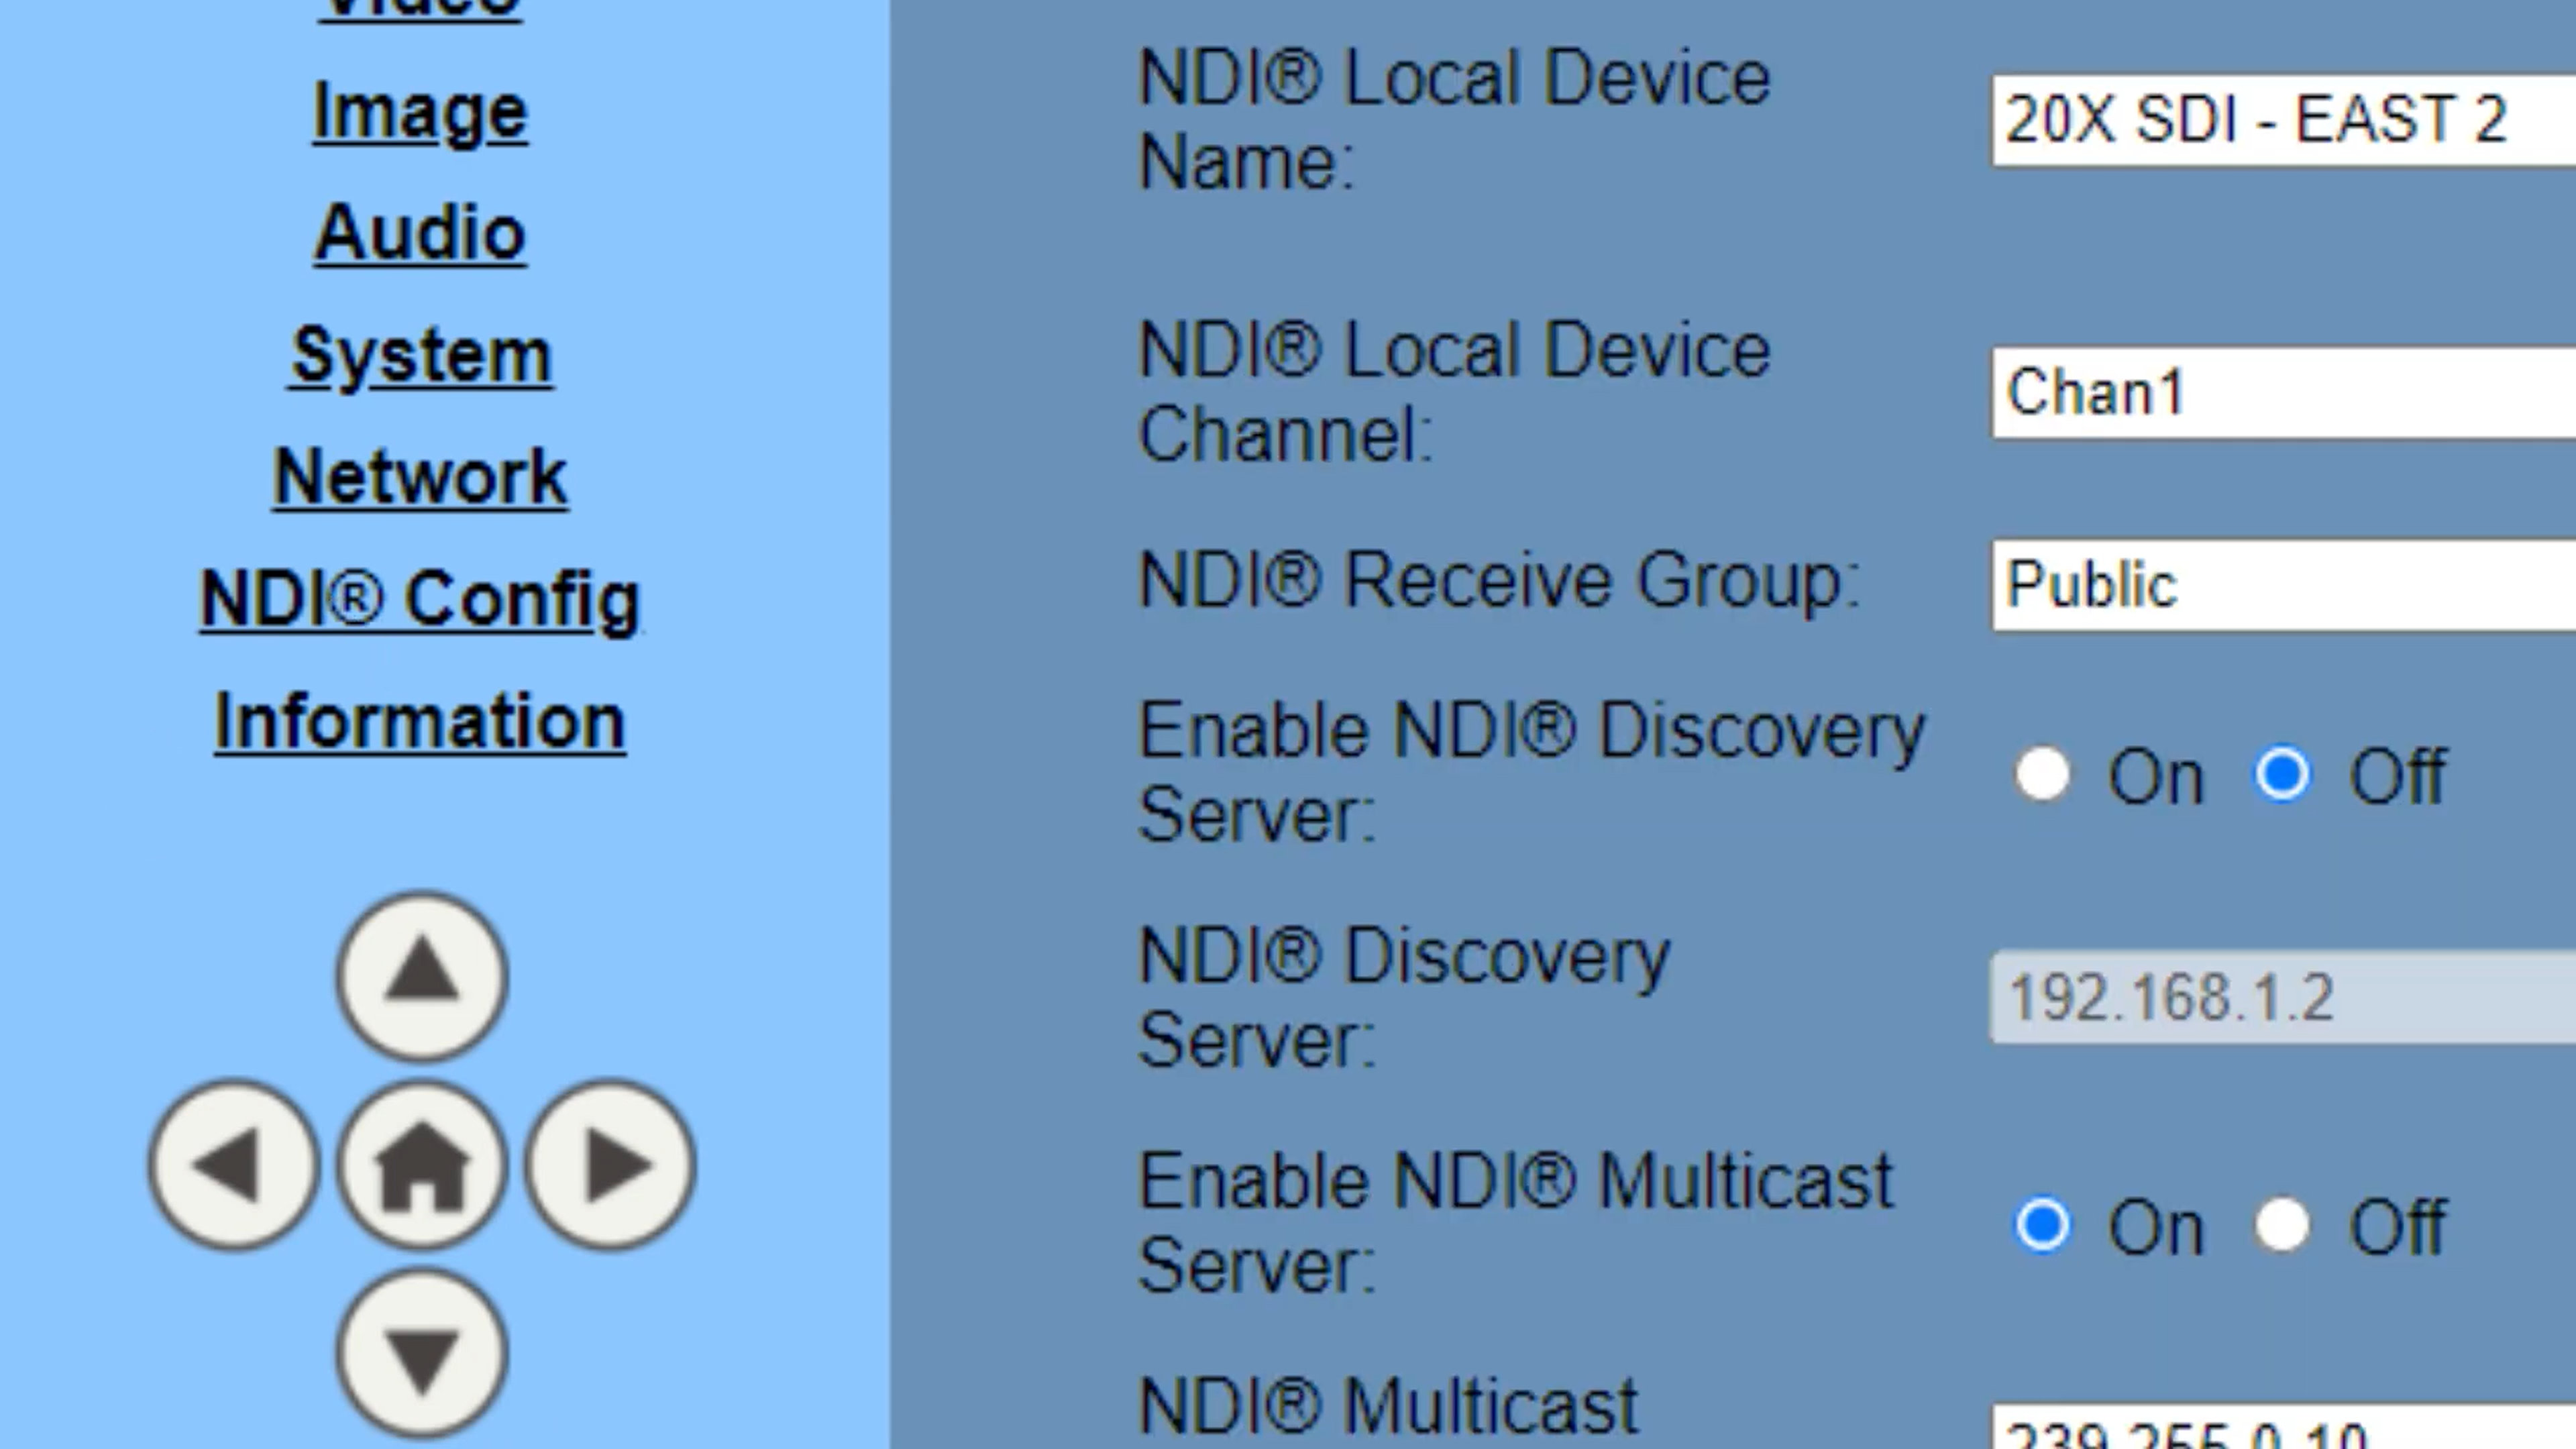Disable NDI® Multicast Server toggle Off
Screen dimensions: 2576x1449
click(x=2281, y=1226)
